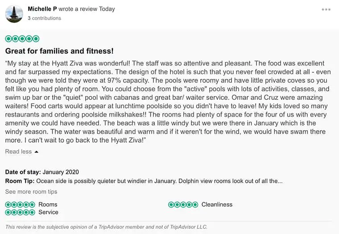Open the three-dot more options menu

pyautogui.click(x=326, y=9)
